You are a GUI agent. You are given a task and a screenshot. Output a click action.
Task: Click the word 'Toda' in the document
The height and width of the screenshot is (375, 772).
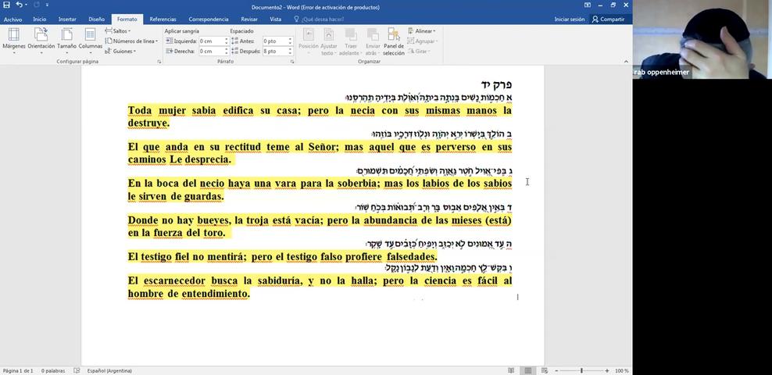tap(140, 110)
